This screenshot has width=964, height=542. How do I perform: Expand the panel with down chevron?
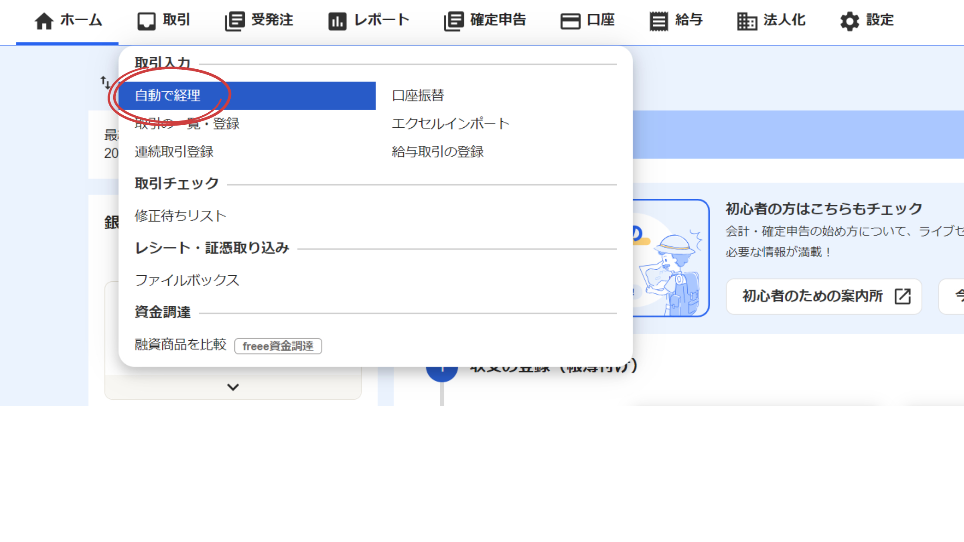pos(233,387)
